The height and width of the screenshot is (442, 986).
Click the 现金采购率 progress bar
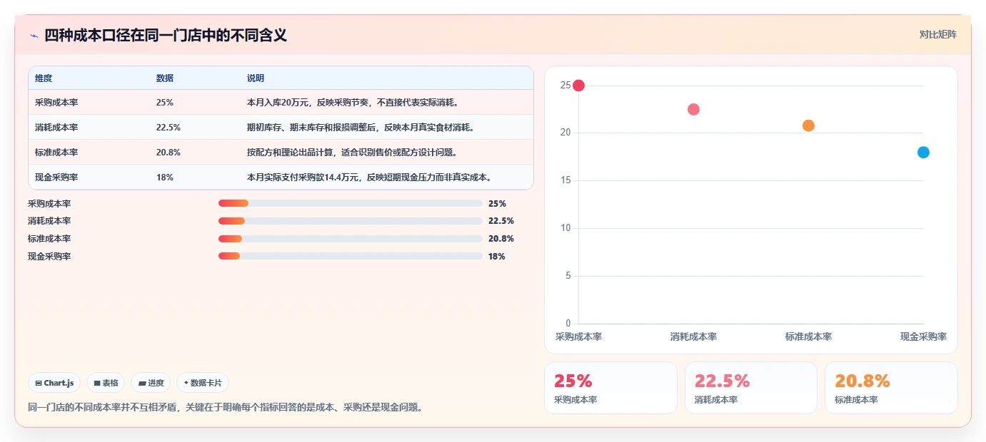[351, 256]
